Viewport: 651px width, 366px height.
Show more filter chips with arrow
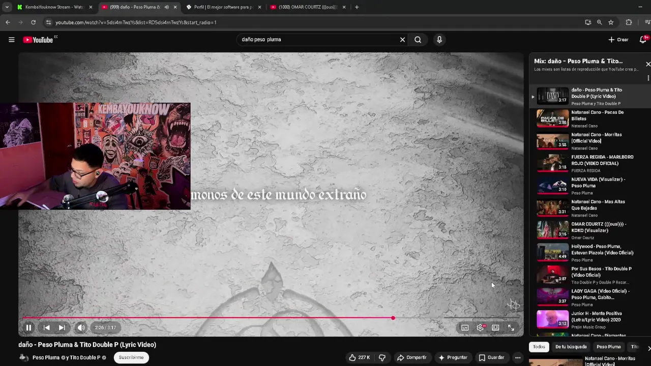pos(648,348)
